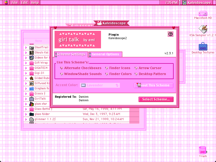The image size is (216, 162).
Task: Open the Apple menu icon
Action: tap(6, 2)
